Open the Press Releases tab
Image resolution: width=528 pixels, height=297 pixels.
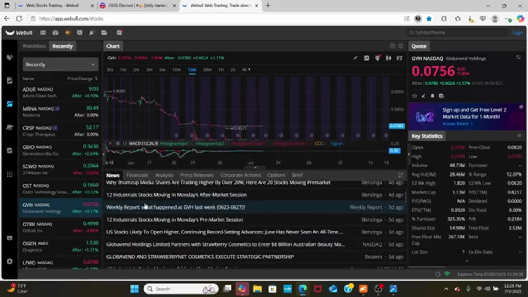point(197,175)
